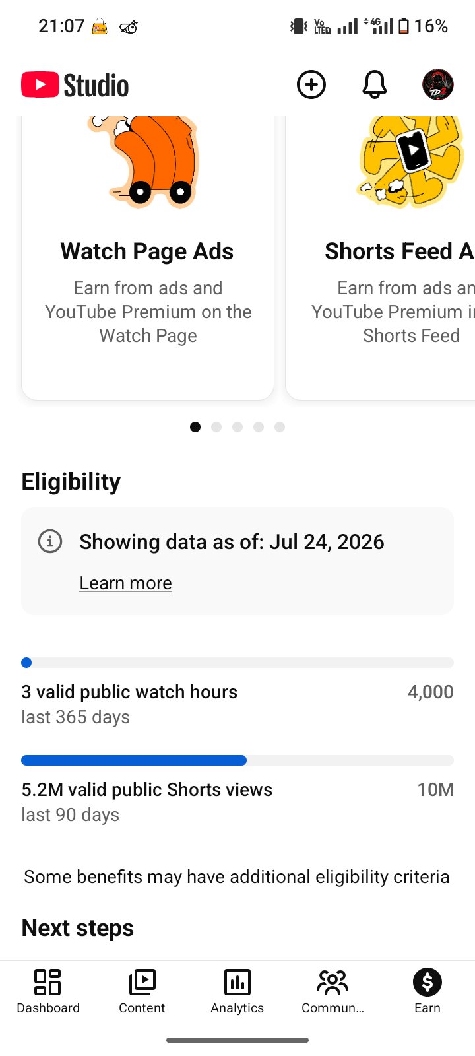Open the Dashboard tab

[48, 991]
